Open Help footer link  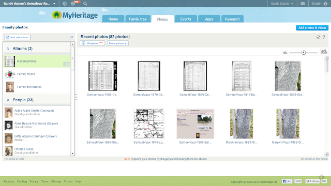pyautogui.click(x=78, y=181)
